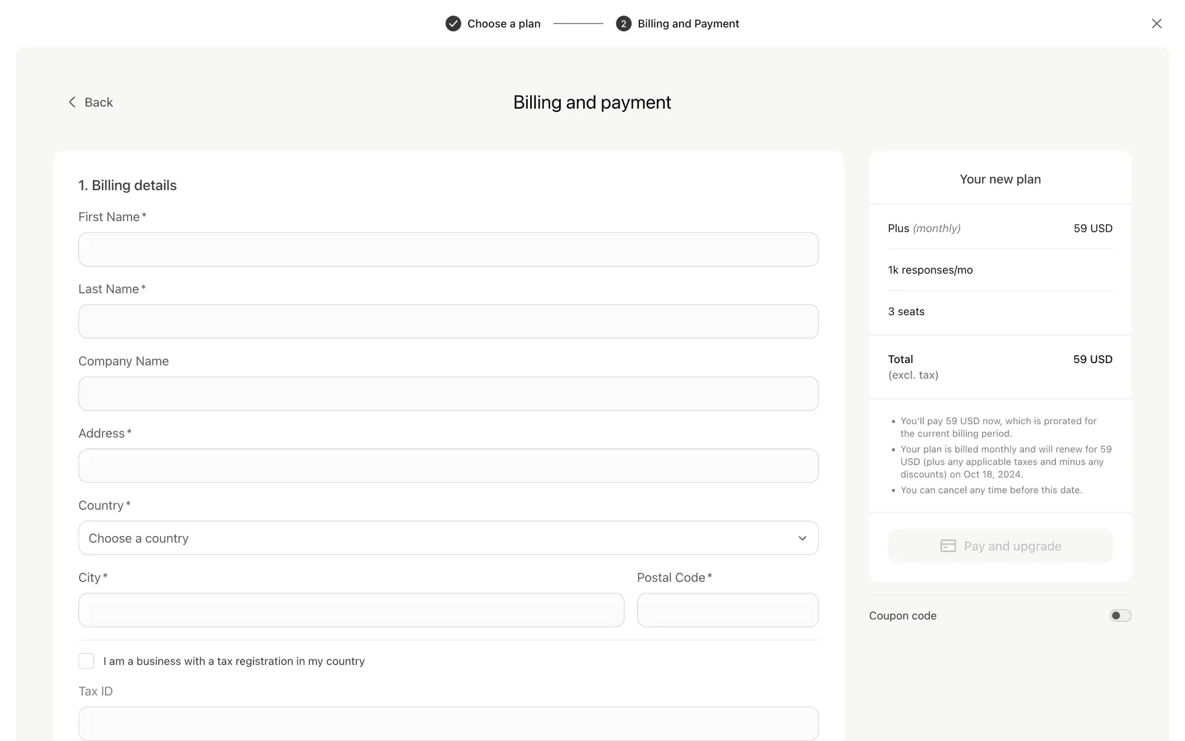Click the step 2 circle icon
Image resolution: width=1185 pixels, height=741 pixels.
623,23
